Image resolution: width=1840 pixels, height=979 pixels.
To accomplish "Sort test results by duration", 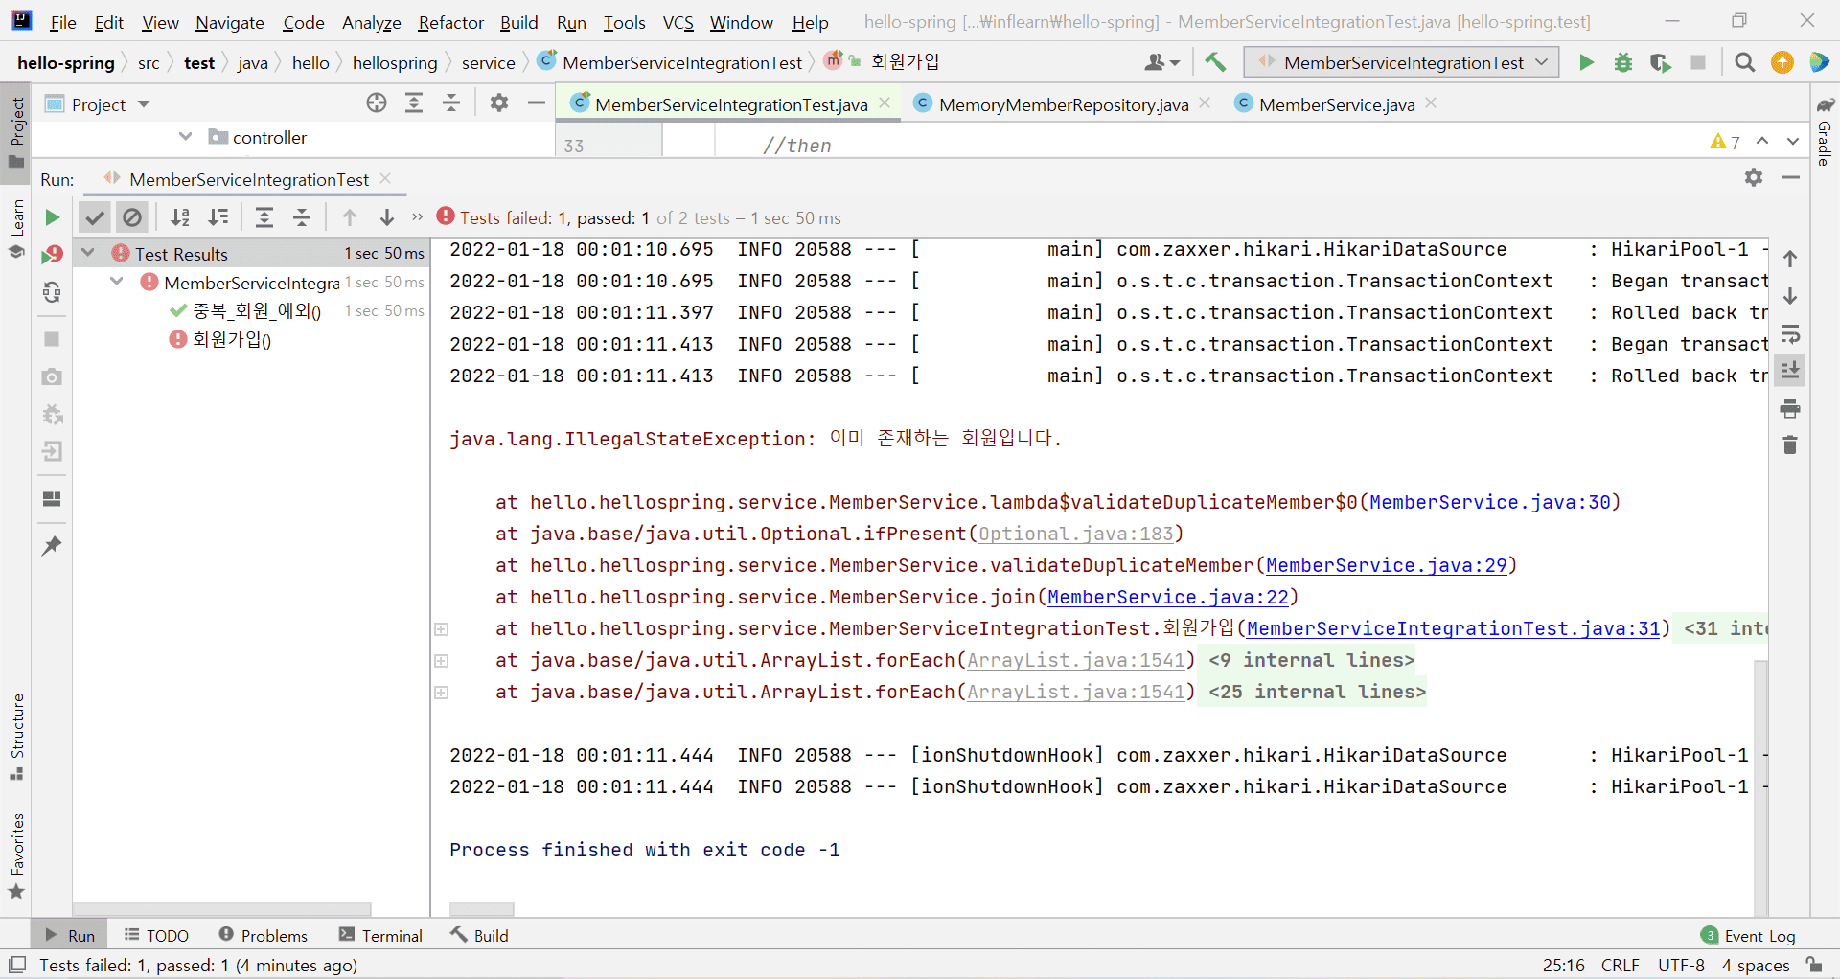I will click(x=218, y=217).
